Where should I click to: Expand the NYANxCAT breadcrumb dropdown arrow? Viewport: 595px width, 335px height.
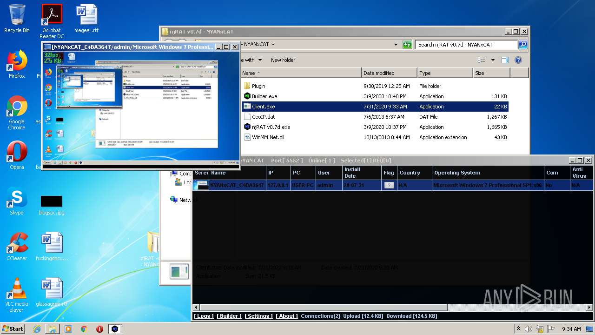point(273,45)
